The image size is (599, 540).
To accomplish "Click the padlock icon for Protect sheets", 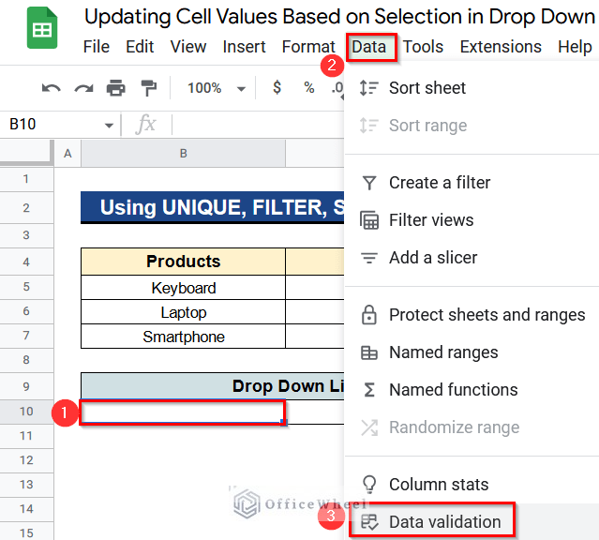I will [369, 314].
